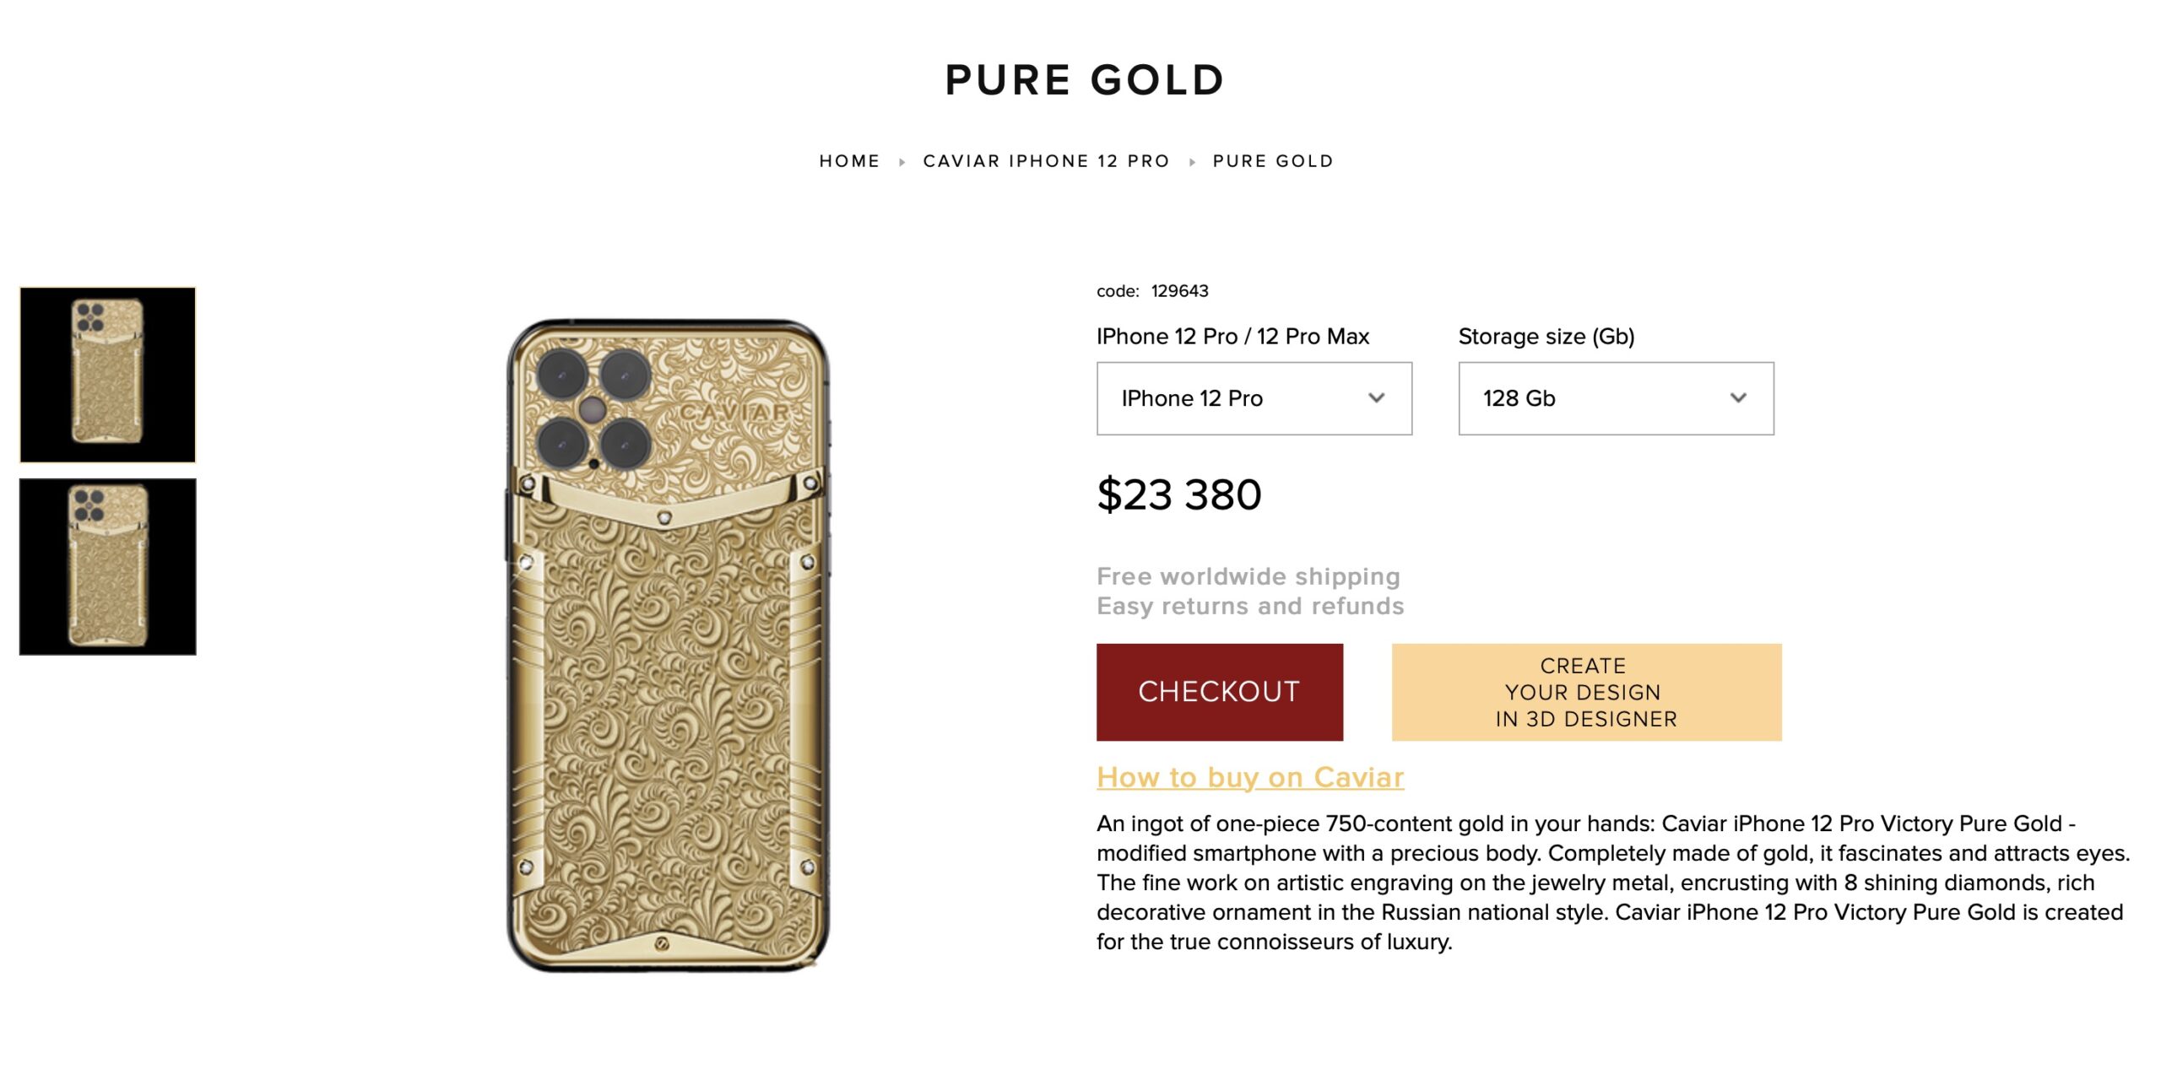Open the CAVIAR IPHONE 12 PRO category

coord(1046,160)
